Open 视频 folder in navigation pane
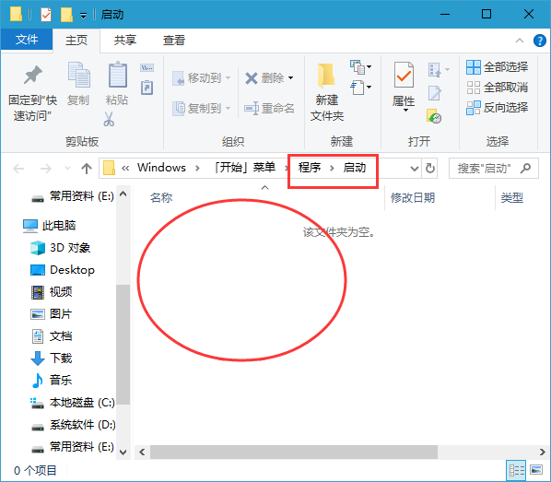 pyautogui.click(x=52, y=292)
